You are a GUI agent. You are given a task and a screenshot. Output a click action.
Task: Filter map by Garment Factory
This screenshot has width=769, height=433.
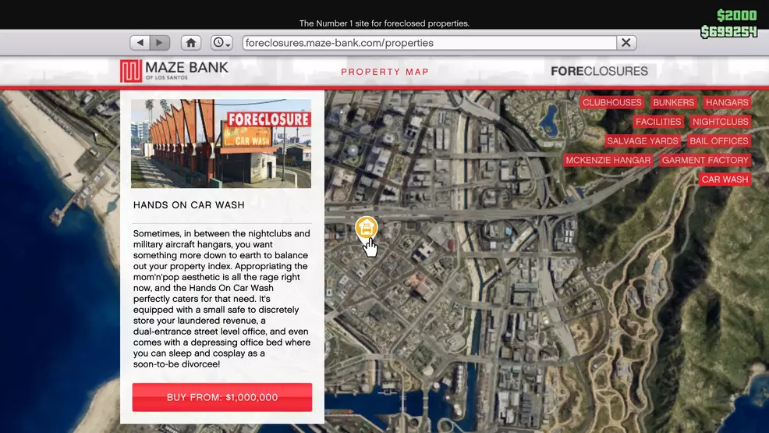(x=705, y=160)
